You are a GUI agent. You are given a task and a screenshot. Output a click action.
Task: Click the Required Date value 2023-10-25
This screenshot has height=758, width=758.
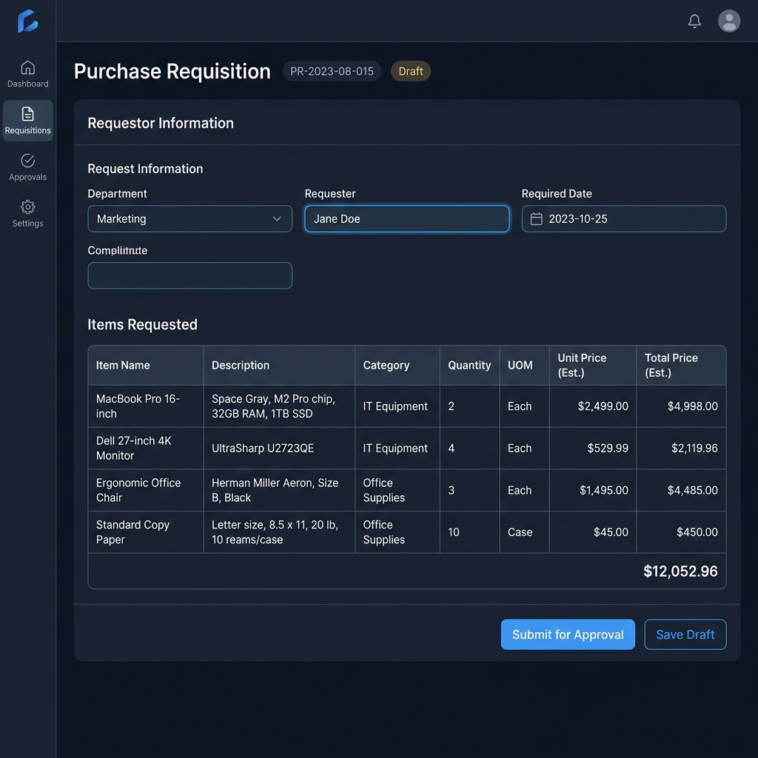(577, 218)
